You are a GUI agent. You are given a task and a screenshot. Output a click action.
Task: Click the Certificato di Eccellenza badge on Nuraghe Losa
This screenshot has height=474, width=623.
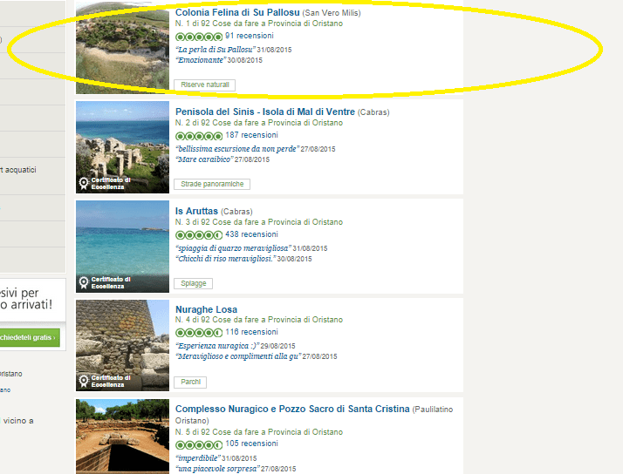point(105,382)
